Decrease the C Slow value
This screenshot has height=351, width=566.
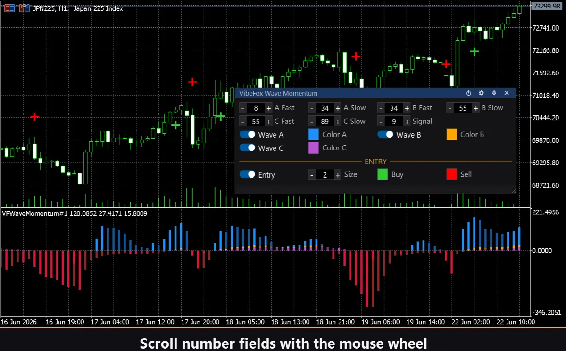coord(312,122)
